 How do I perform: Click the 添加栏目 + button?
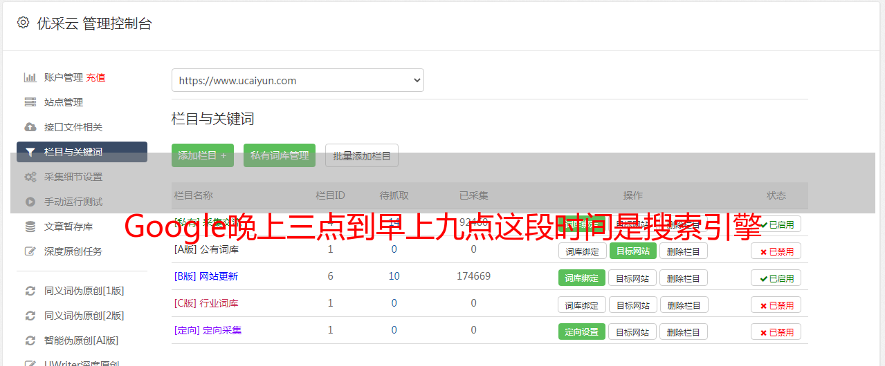coord(203,155)
